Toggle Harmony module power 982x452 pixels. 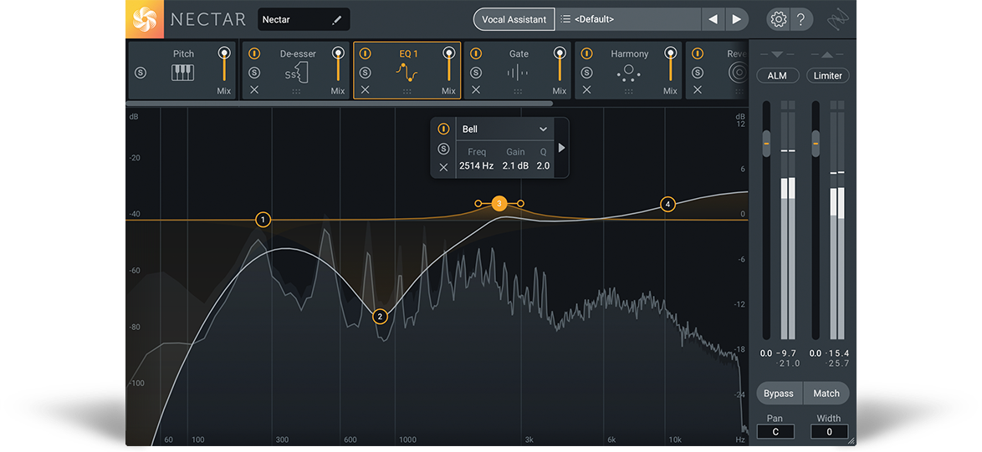point(587,54)
